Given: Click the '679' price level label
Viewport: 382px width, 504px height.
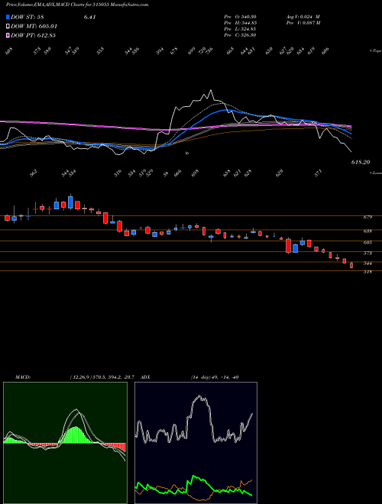Looking at the screenshot, I should pos(367,218).
